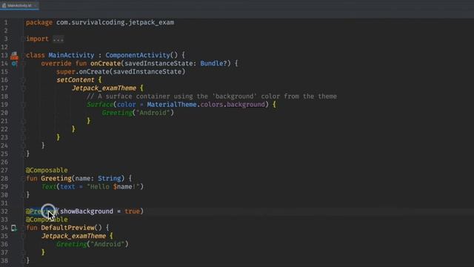Viewport: 474px width, 267px height.
Task: Click the "$name" template variable on line 29
Action: 123,187
